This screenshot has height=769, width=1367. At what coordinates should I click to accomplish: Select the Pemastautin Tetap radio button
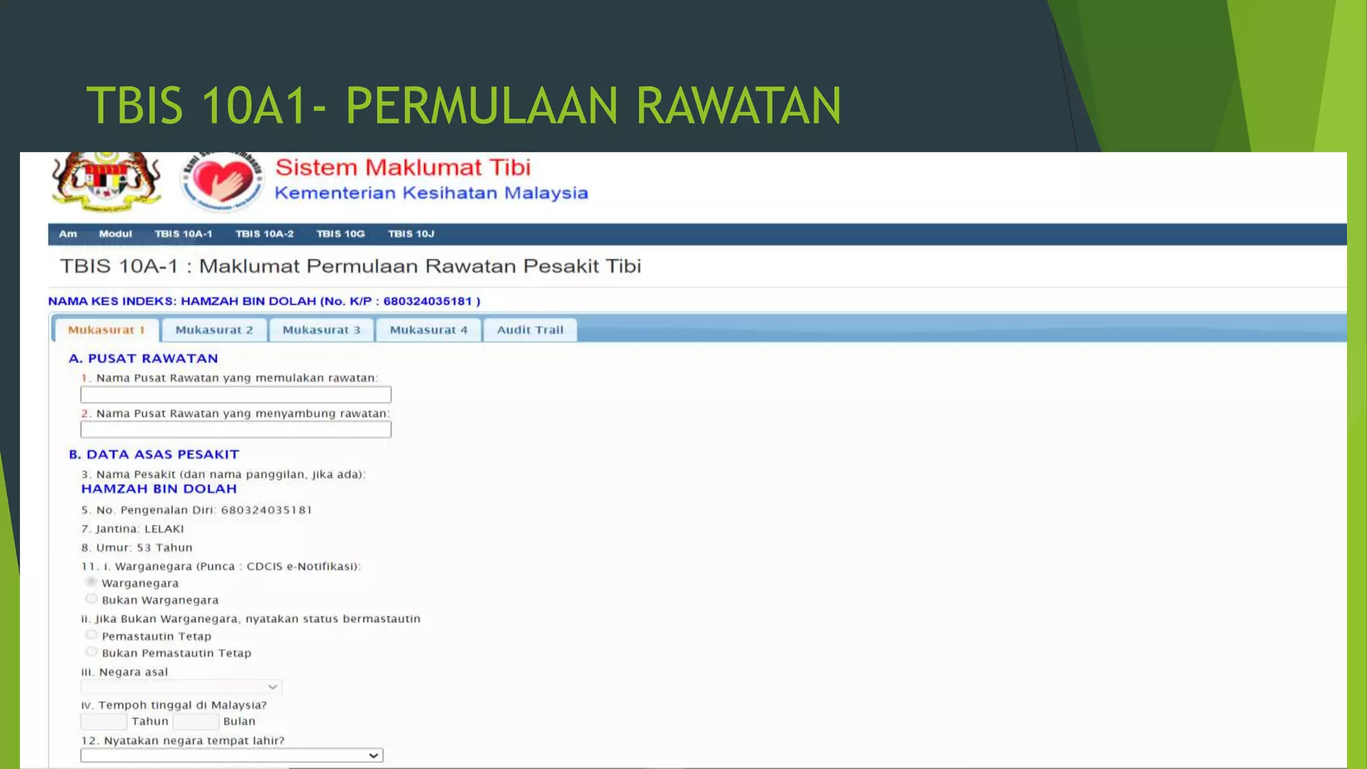click(x=91, y=635)
